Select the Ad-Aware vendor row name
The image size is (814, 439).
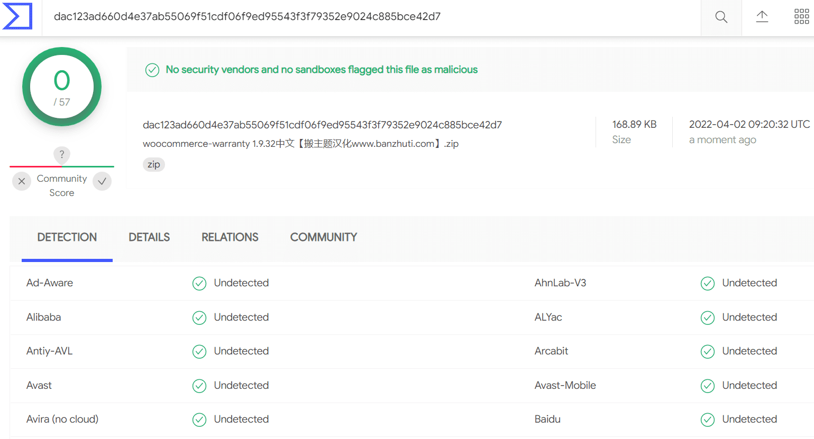click(50, 283)
